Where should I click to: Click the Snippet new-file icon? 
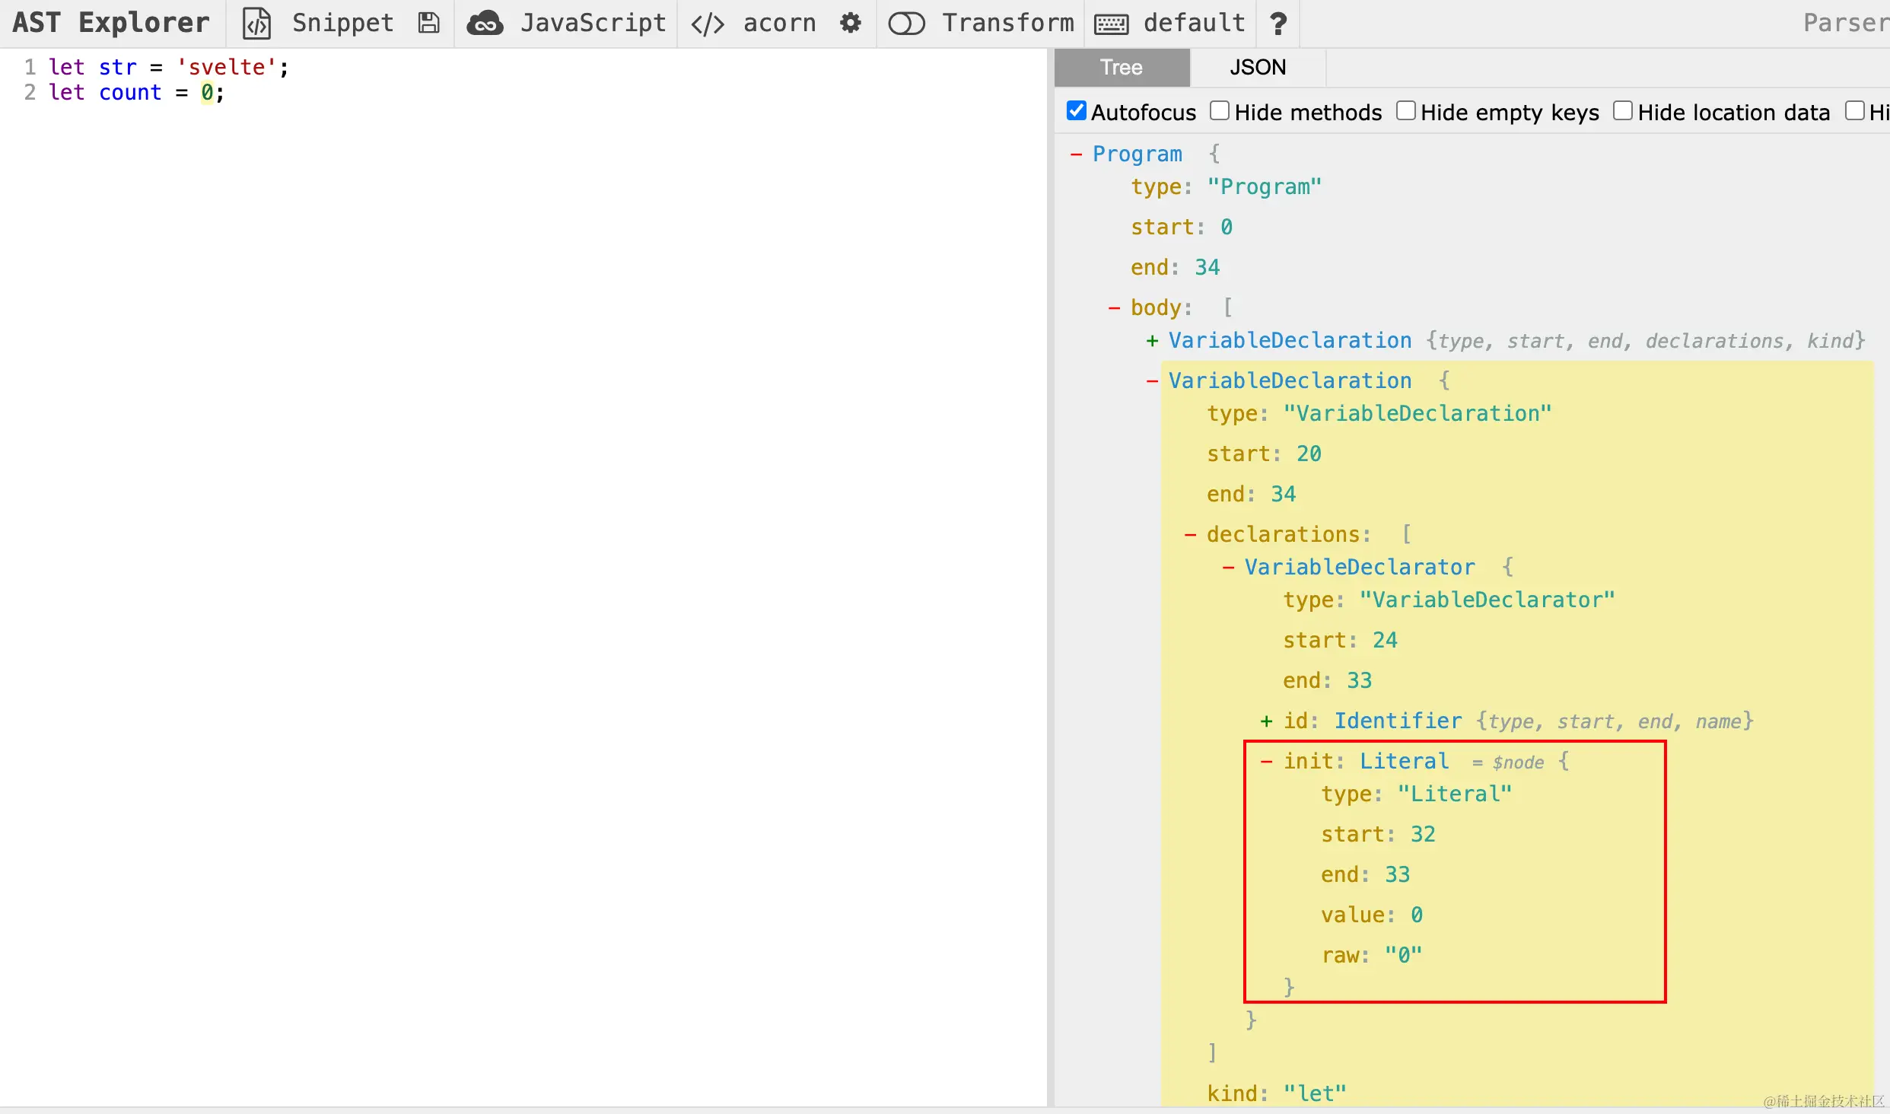point(256,24)
